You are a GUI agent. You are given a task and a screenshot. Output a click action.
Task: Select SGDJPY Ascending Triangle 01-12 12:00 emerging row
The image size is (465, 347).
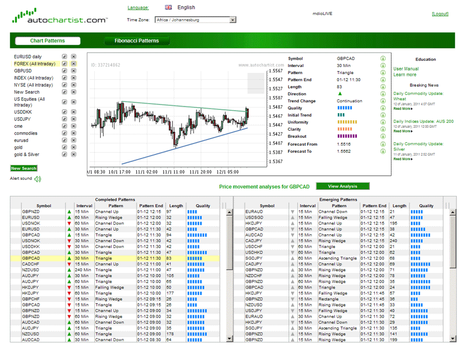338,259
